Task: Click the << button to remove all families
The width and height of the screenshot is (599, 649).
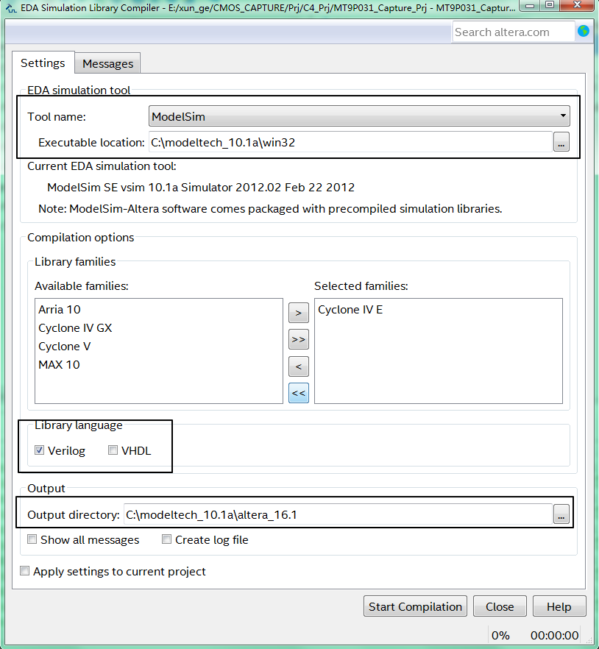Action: 299,393
